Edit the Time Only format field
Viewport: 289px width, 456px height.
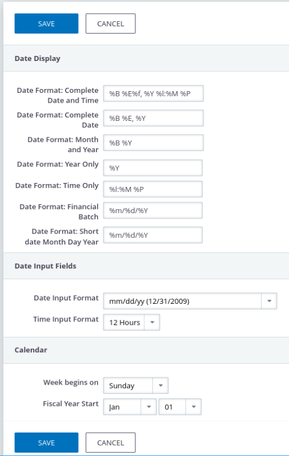[153, 189]
